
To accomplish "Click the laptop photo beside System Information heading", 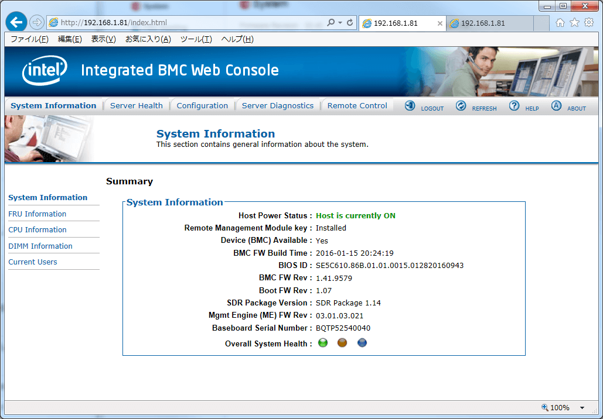I will click(49, 139).
